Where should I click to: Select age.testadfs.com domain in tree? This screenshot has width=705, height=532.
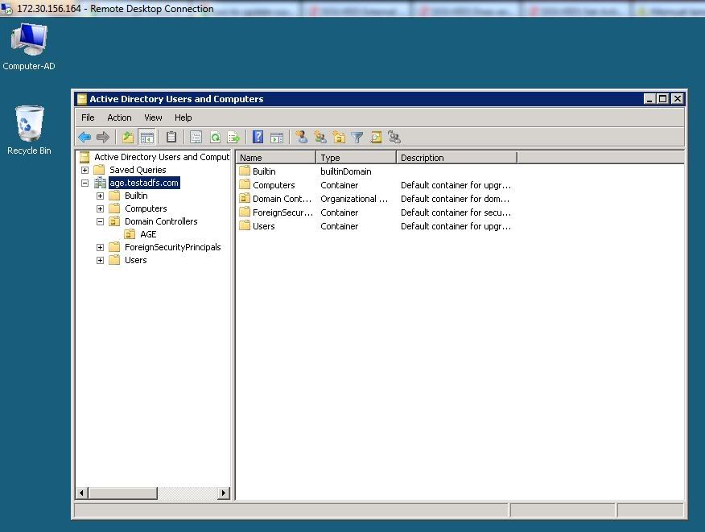tap(144, 183)
